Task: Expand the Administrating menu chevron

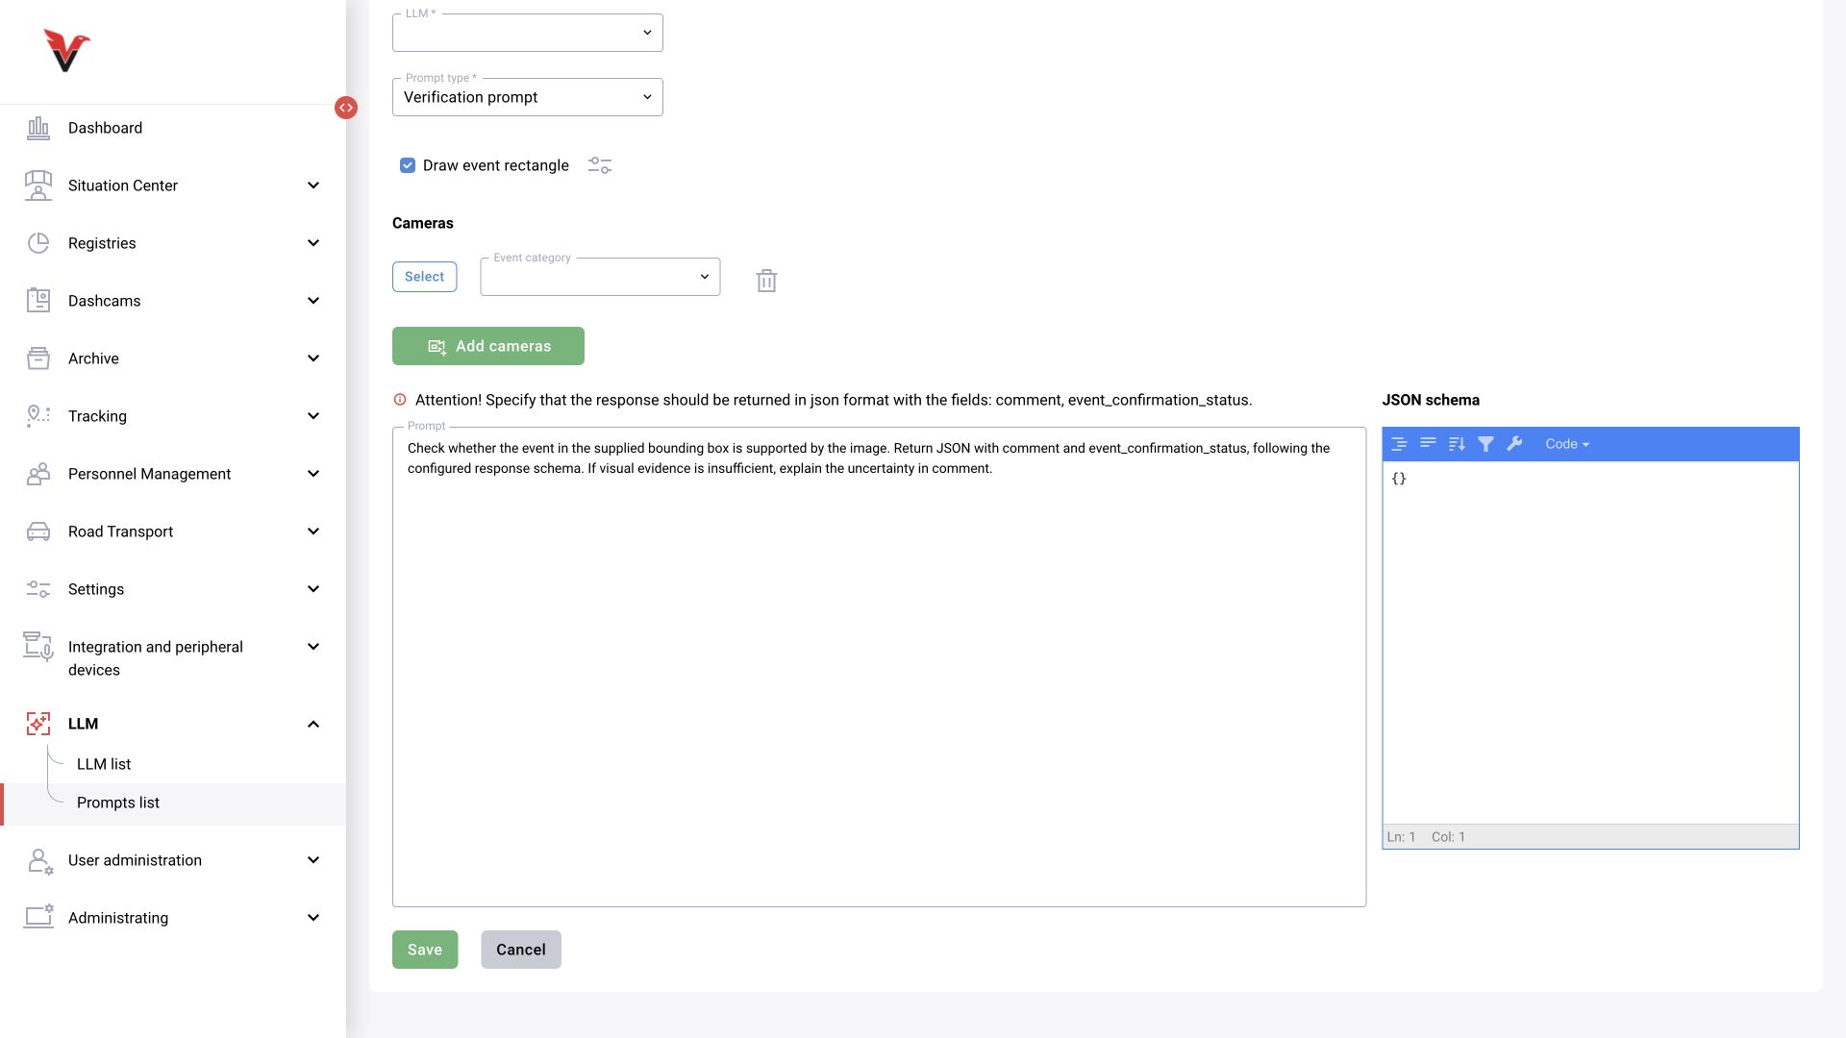Action: (x=312, y=918)
